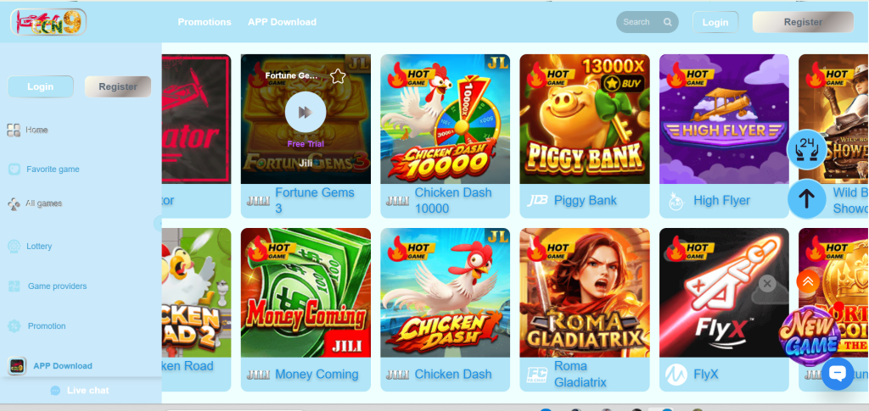The height and width of the screenshot is (411, 869).
Task: Toggle favorite star on Fortune Gems 3
Action: point(338,76)
